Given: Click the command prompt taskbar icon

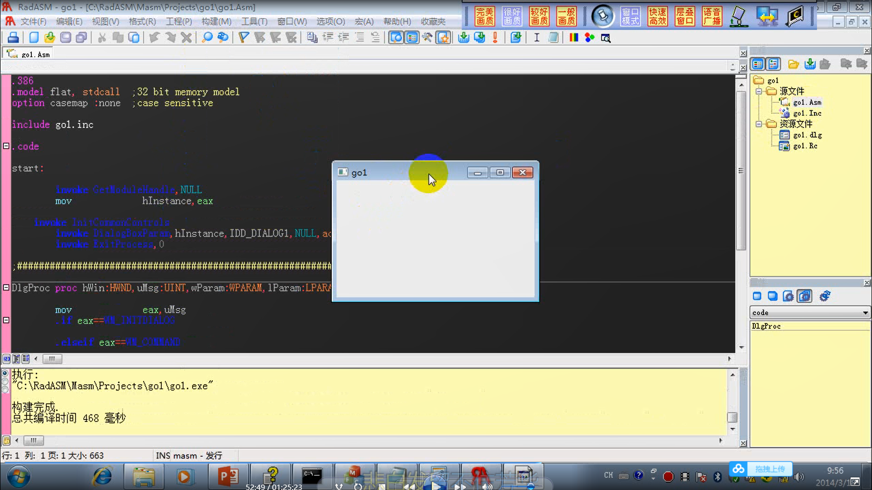Looking at the screenshot, I should [312, 476].
